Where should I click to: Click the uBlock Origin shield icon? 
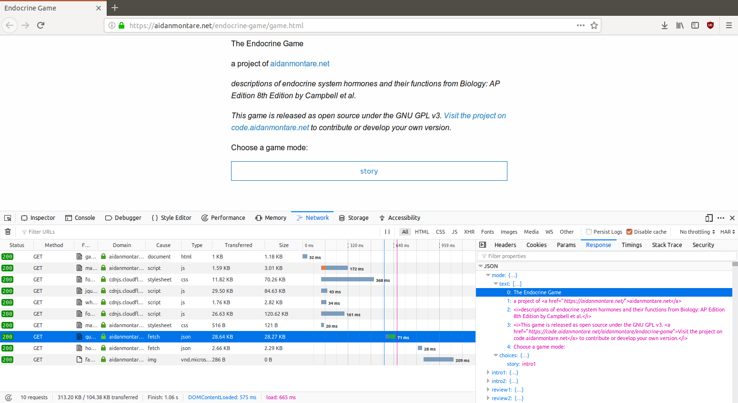pyautogui.click(x=710, y=25)
